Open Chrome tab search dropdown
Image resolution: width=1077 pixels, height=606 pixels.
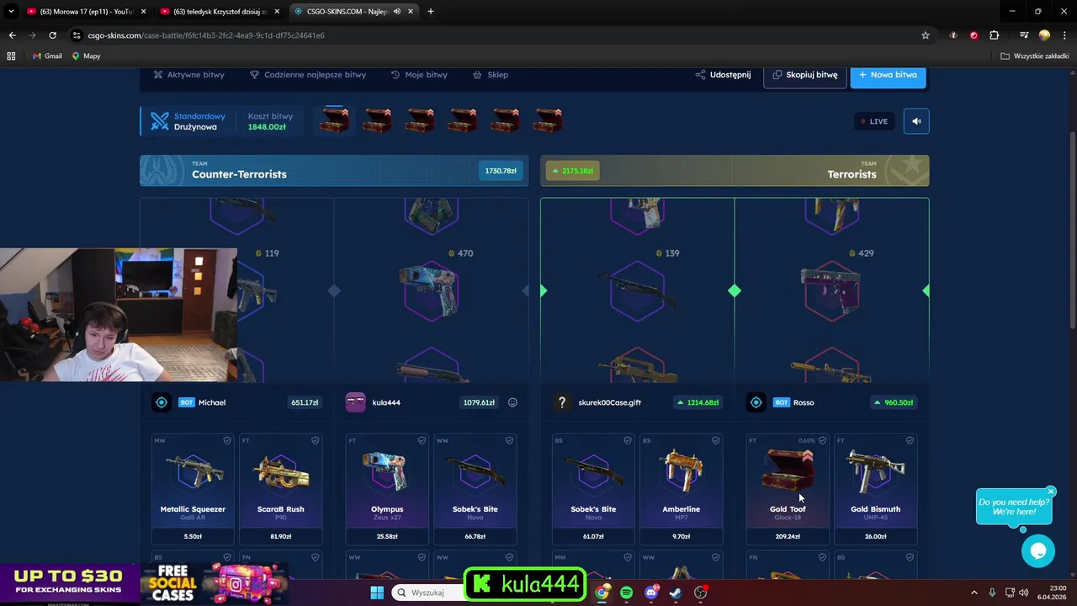click(x=11, y=11)
